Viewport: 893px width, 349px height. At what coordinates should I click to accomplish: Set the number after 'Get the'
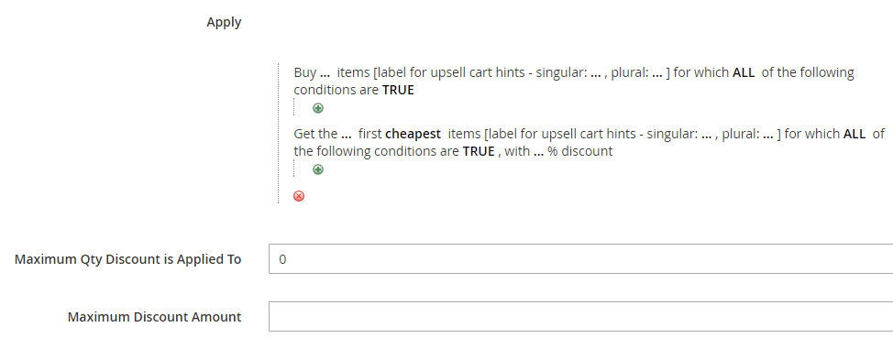[346, 135]
